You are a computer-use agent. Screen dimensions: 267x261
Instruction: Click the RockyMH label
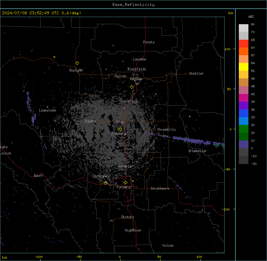76,70
